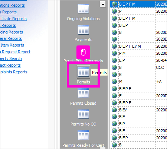Viewport: 167px width, 149px height.
Task: Select the row labeled P M
Action: (138, 53)
